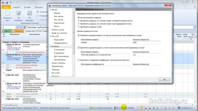Select Доп. начисления tree item
198x111 pixels.
[x=61, y=56]
